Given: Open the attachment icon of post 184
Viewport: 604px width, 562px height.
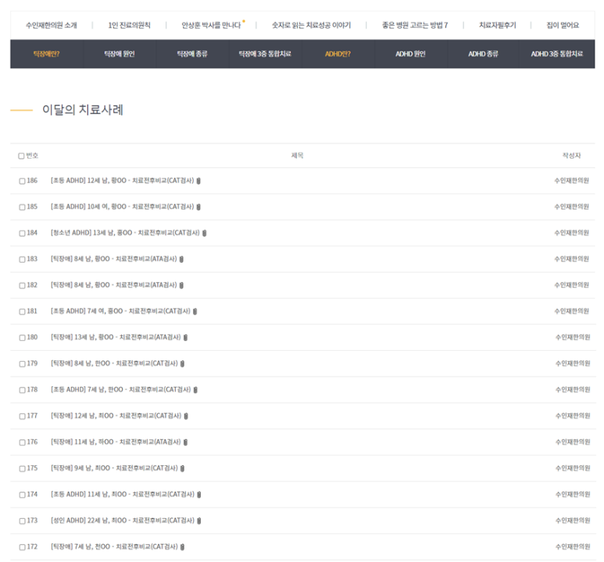Looking at the screenshot, I should [x=204, y=233].
